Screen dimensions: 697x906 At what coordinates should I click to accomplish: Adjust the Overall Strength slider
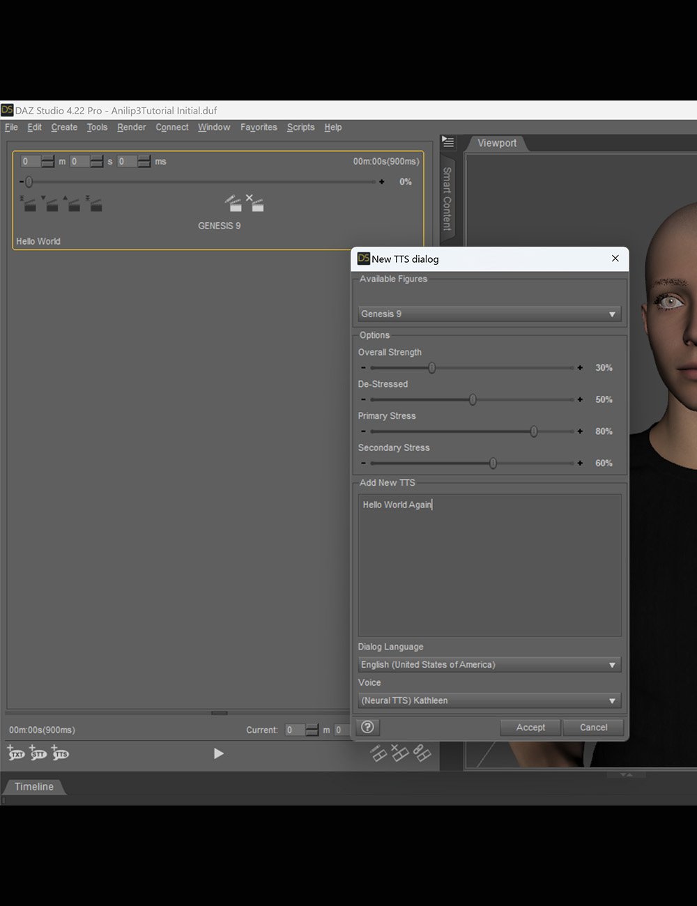point(431,367)
